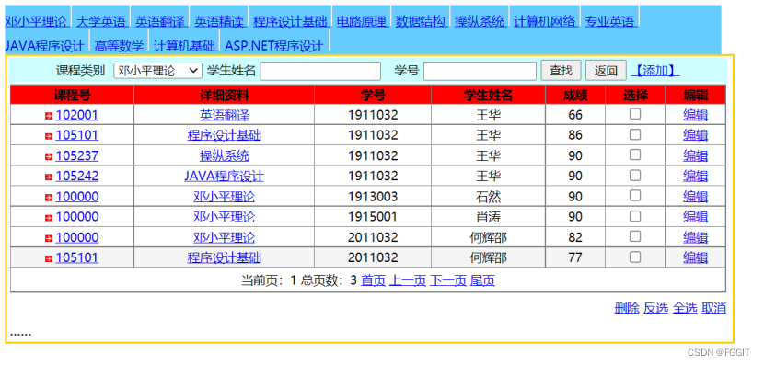The width and height of the screenshot is (764, 365).
Task: Tick the checkbox in the 肖涛 row
Action: tap(635, 216)
